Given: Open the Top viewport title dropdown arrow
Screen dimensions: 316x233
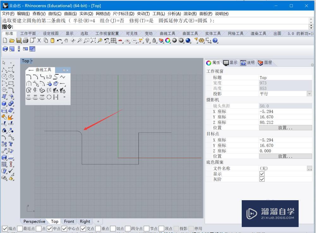Looking at the screenshot, I should pyautogui.click(x=31, y=61).
